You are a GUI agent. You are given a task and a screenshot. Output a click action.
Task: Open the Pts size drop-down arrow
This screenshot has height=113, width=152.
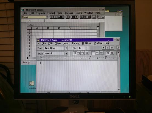[87, 48]
